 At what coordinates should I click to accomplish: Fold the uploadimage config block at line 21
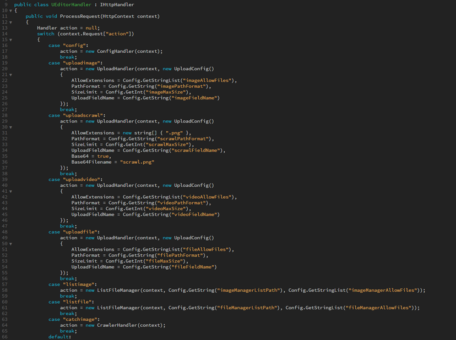pyautogui.click(x=10, y=75)
